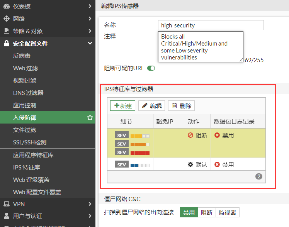
Task: Click the green plus icon for 新建
Action: [116, 106]
